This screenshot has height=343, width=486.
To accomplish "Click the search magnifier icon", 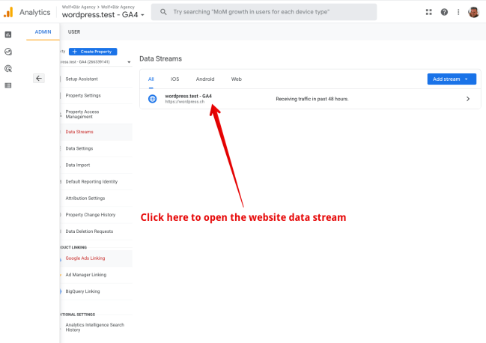I will (x=163, y=12).
